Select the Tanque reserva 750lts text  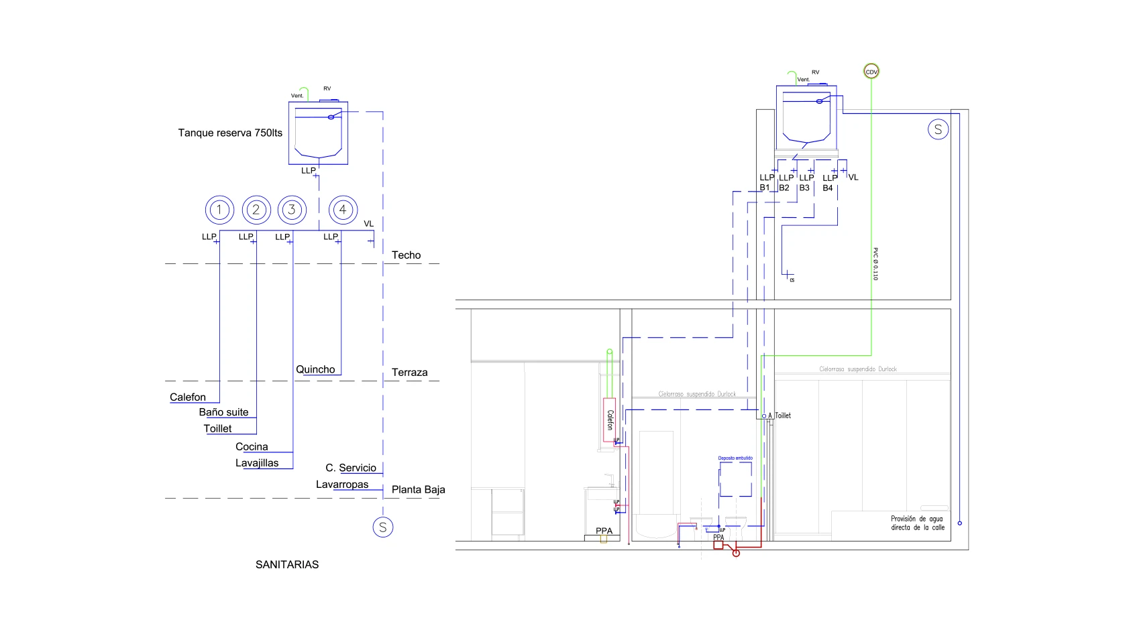(x=230, y=133)
